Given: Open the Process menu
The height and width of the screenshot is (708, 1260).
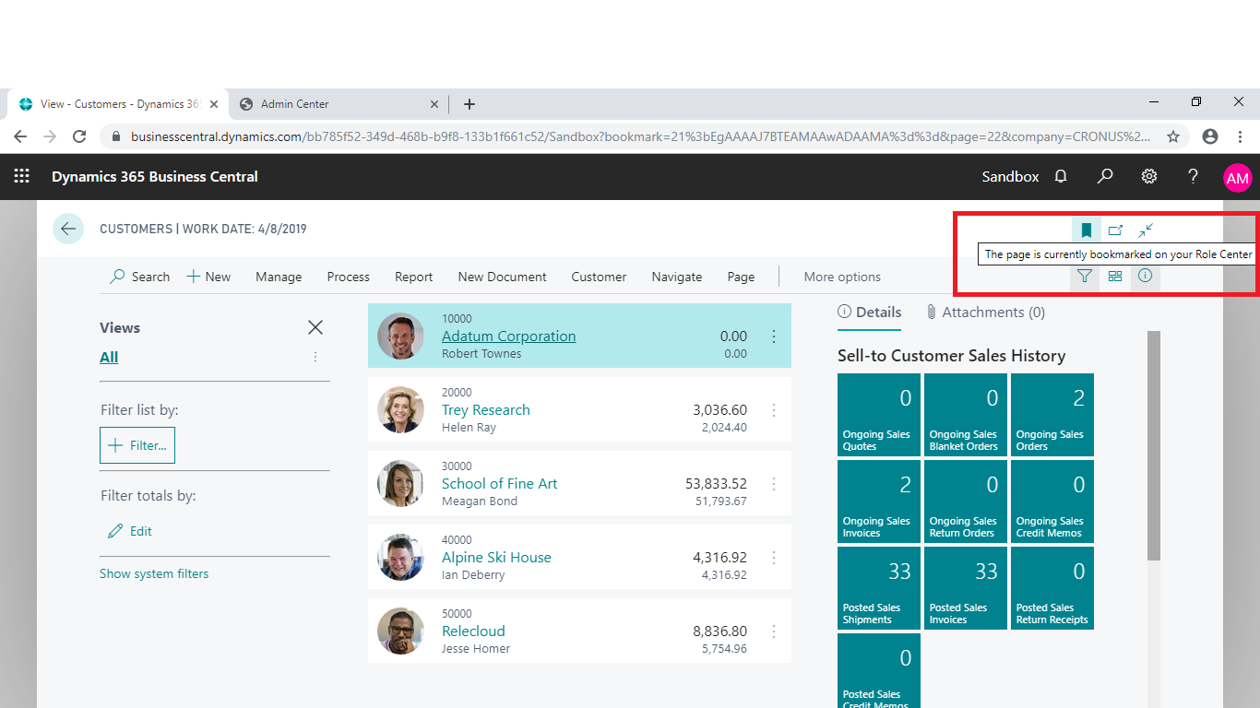Looking at the screenshot, I should point(348,277).
